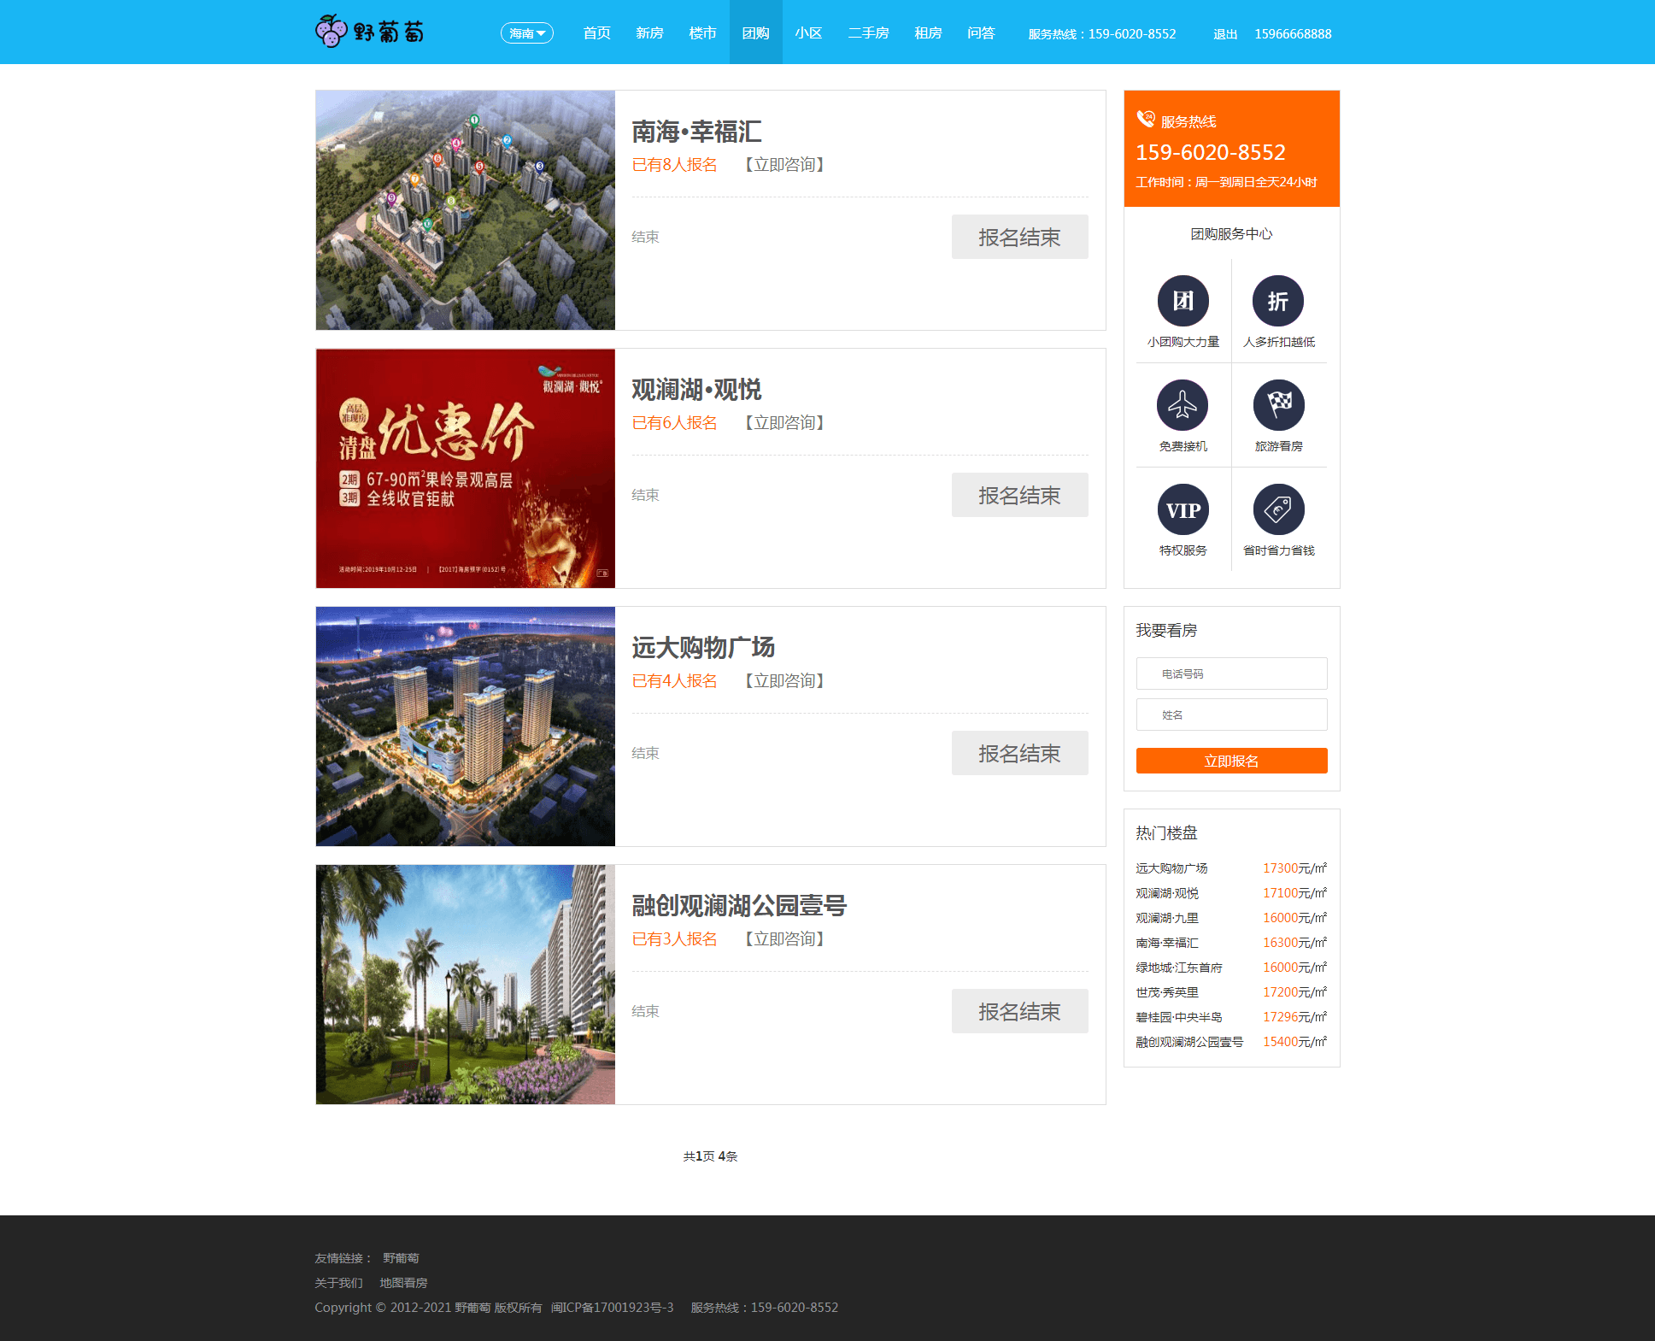Open 观澜湖·观悦 in 热门楼盘 list
Screen dimensions: 1655x1341
tap(1167, 893)
